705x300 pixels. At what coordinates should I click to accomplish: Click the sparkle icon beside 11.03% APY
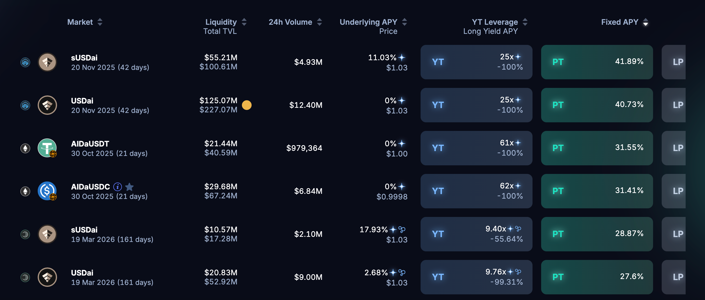pyautogui.click(x=402, y=58)
